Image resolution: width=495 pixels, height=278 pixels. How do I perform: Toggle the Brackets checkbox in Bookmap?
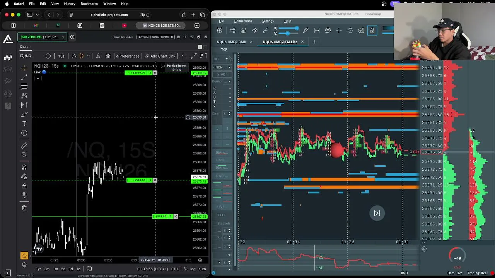[x=214, y=224]
